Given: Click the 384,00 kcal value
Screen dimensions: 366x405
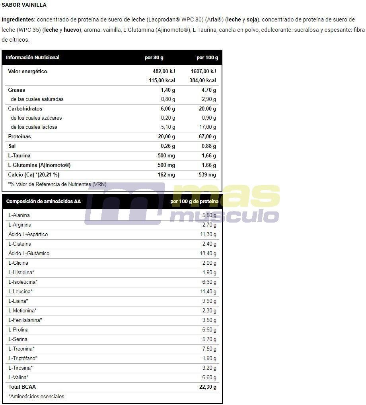Looking at the screenshot, I should (202, 80).
